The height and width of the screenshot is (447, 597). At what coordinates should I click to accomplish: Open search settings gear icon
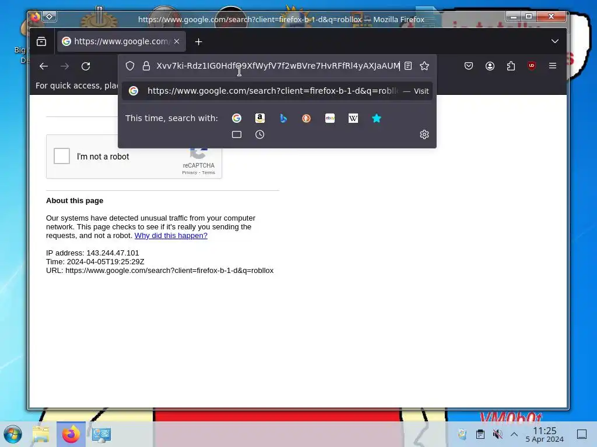[x=424, y=134]
